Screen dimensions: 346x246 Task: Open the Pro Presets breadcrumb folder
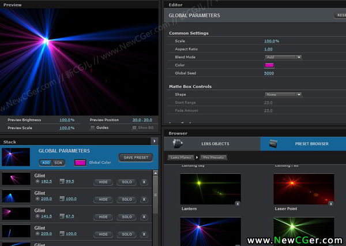point(213,158)
